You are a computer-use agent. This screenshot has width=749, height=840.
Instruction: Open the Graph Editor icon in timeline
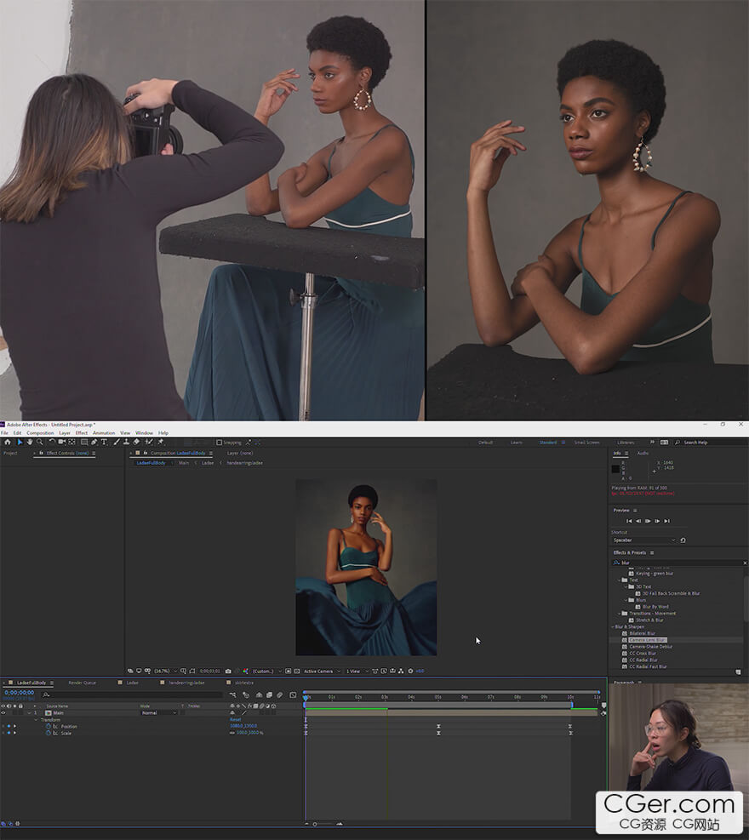point(293,694)
